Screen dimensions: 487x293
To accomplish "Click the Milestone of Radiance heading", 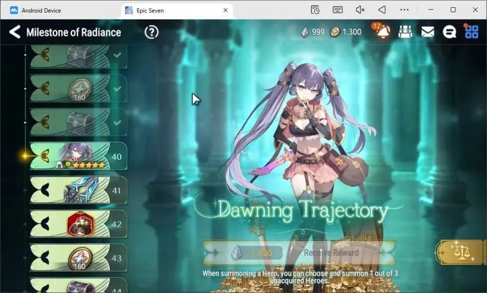I will click(74, 32).
